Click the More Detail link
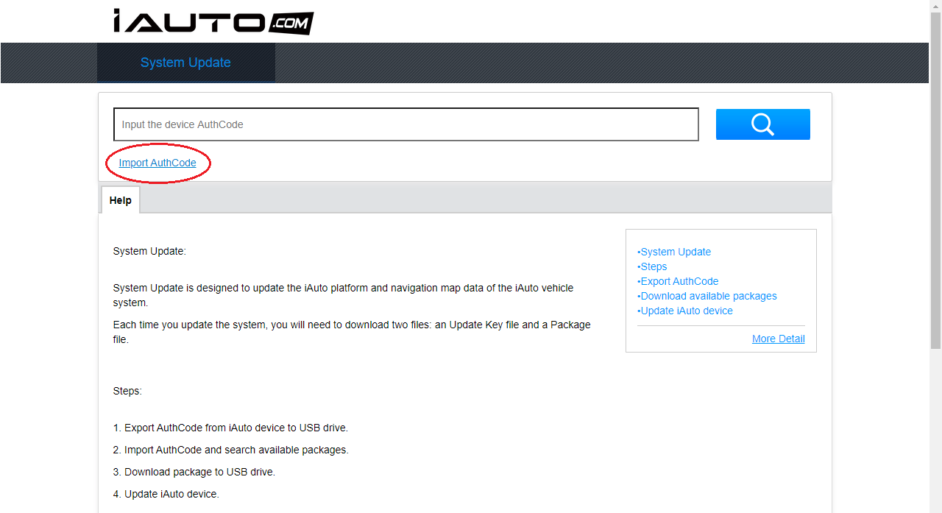942x513 pixels. [778, 339]
